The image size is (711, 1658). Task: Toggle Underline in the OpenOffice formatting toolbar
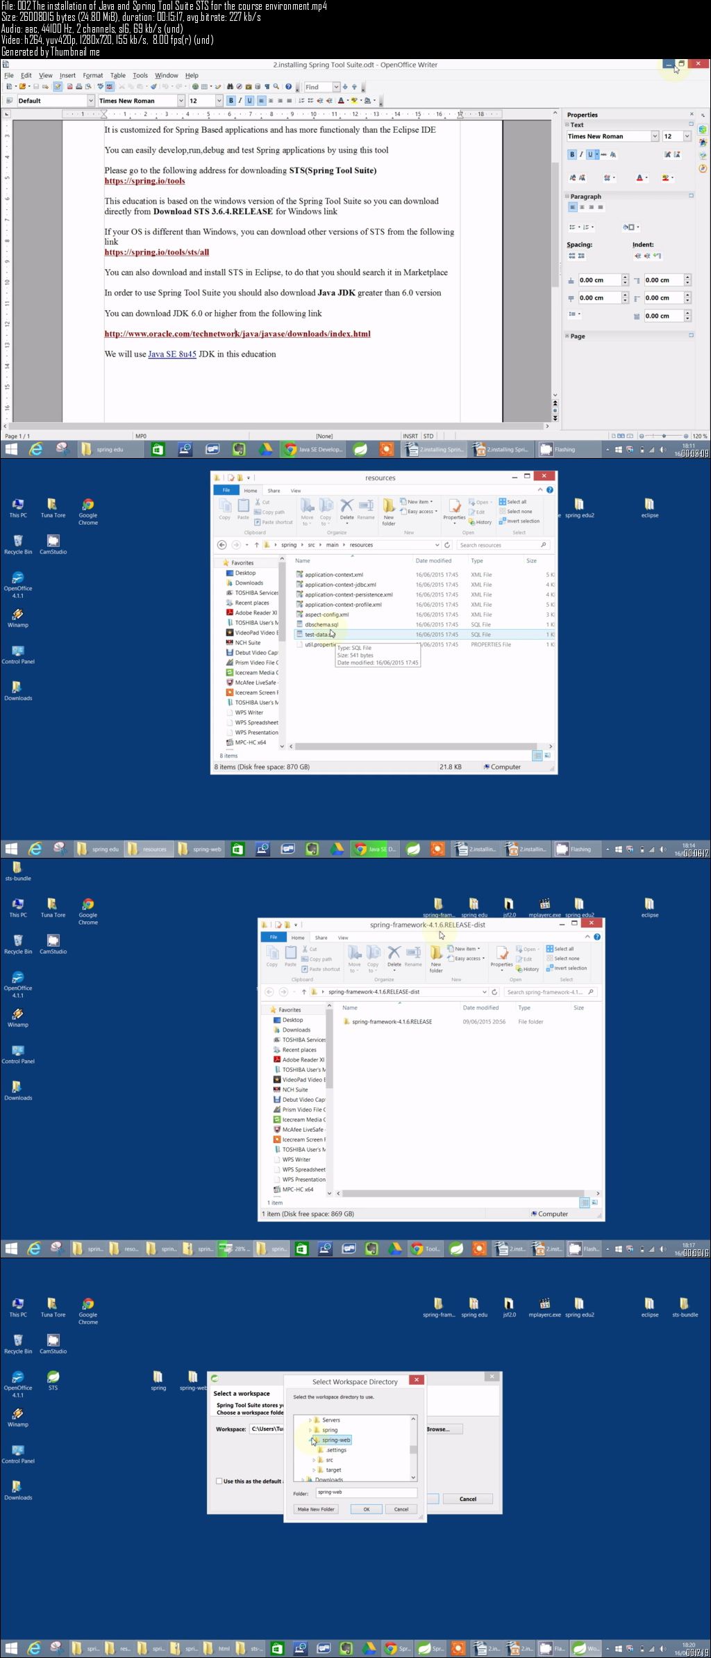pos(249,101)
